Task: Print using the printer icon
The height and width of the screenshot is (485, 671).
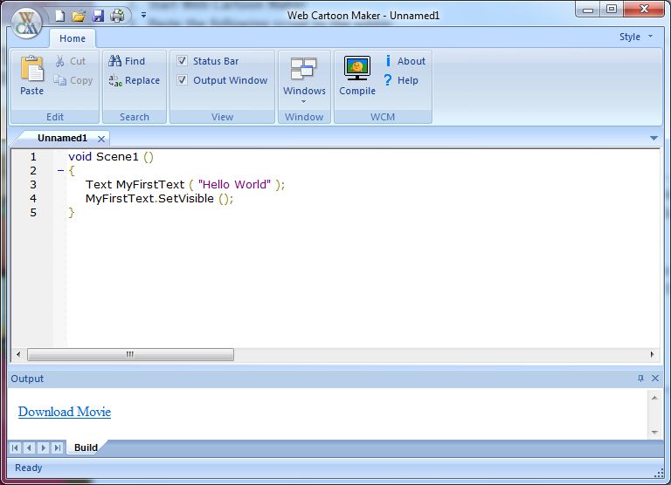Action: [x=117, y=16]
